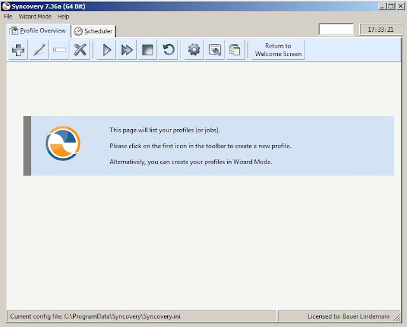Viewport: 407px width, 327px height.
Task: Click the Current config file status text
Action: 95,316
